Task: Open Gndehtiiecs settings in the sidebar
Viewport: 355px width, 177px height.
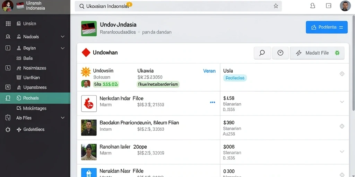Action: click(31, 130)
